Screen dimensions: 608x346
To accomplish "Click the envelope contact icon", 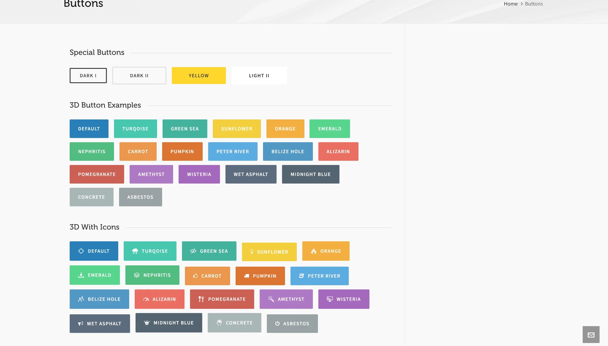I will coord(591,335).
